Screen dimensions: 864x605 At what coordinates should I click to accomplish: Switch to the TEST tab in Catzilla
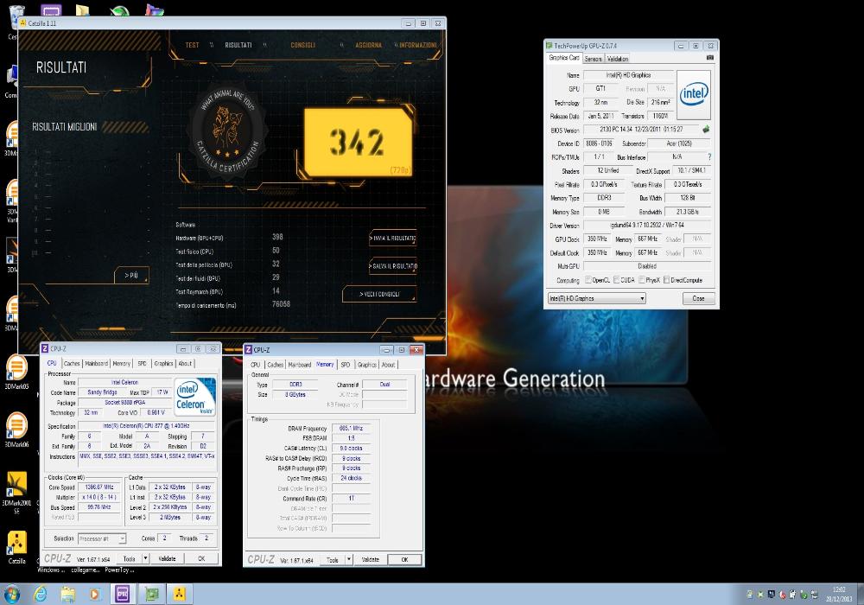point(193,45)
